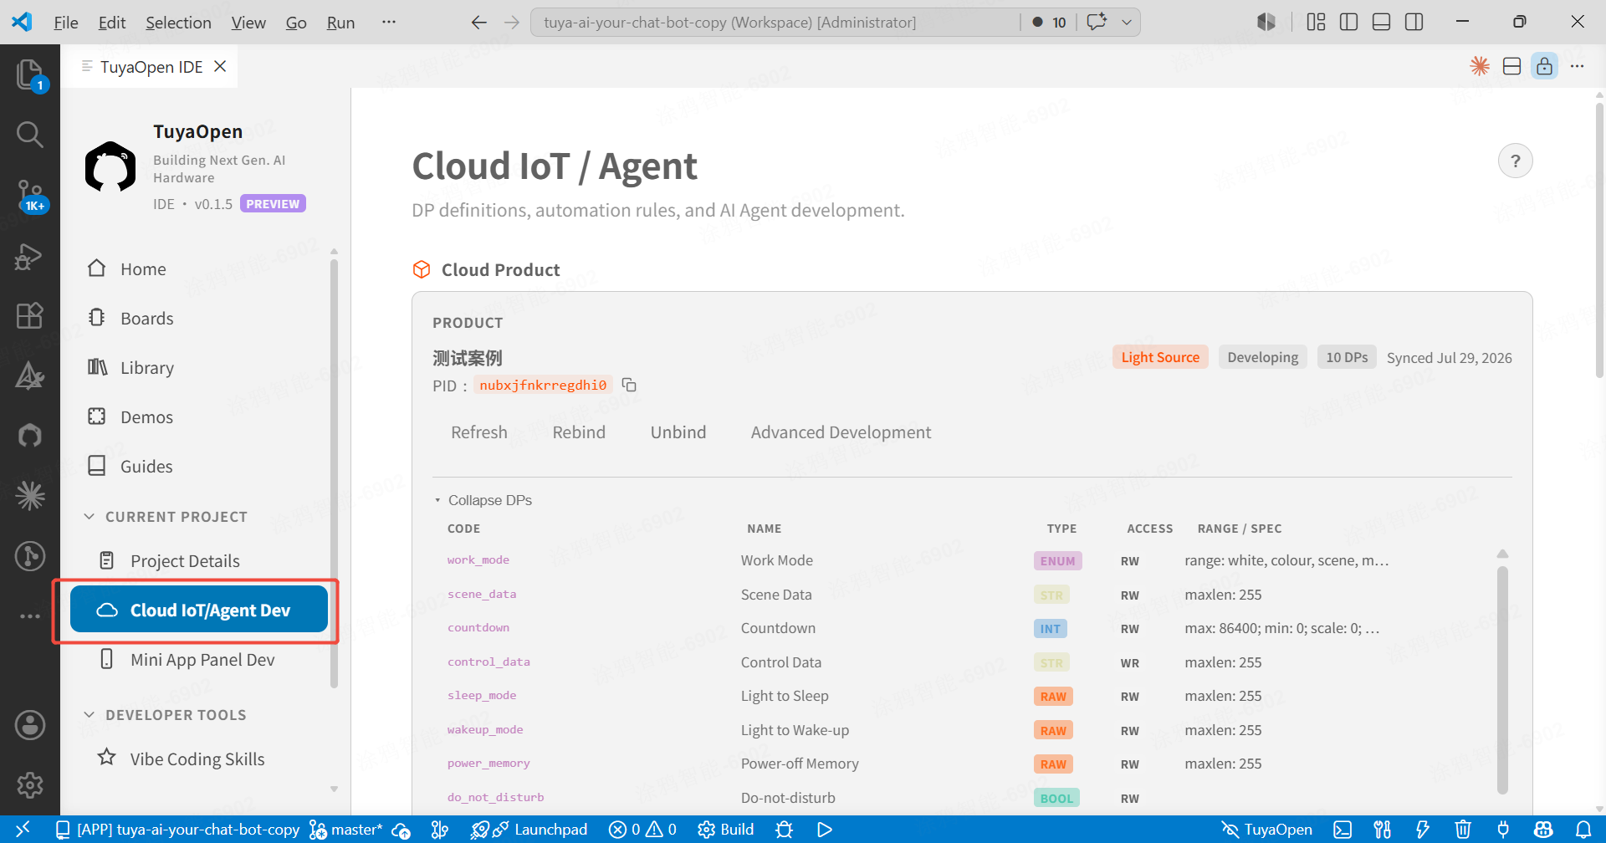Open the Explorer view in activity bar

click(x=30, y=75)
